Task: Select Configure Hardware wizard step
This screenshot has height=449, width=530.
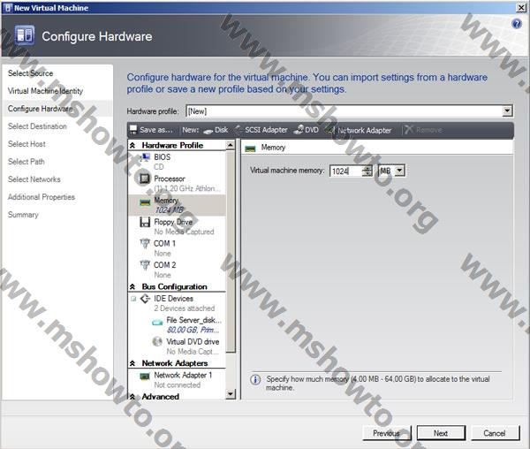Action: tap(41, 109)
